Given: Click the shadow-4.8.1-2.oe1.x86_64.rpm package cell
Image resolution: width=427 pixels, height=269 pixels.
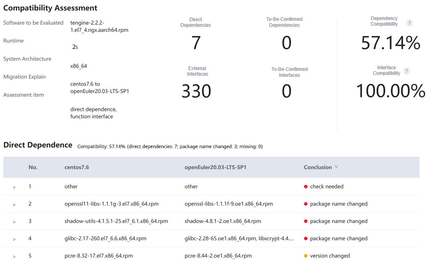Looking at the screenshot, I should point(223,221).
